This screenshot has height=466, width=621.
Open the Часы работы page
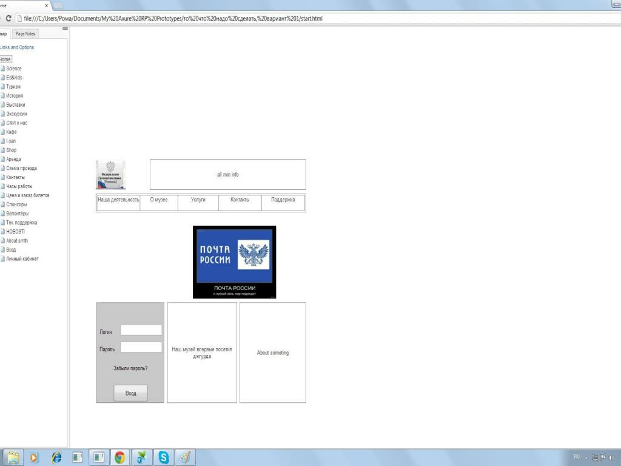[x=19, y=186]
